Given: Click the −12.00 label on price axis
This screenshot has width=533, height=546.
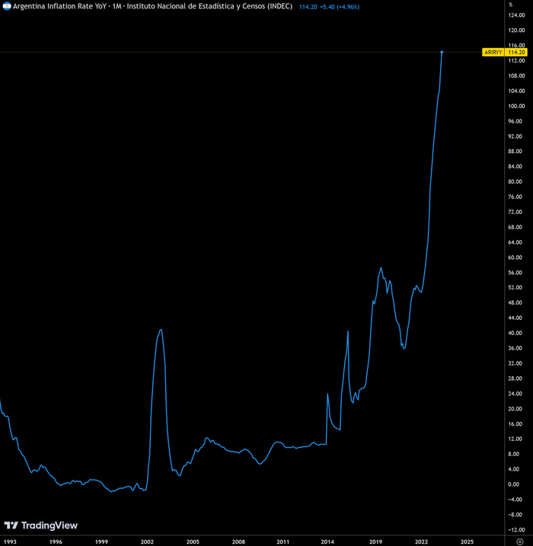Looking at the screenshot, I should (x=515, y=530).
